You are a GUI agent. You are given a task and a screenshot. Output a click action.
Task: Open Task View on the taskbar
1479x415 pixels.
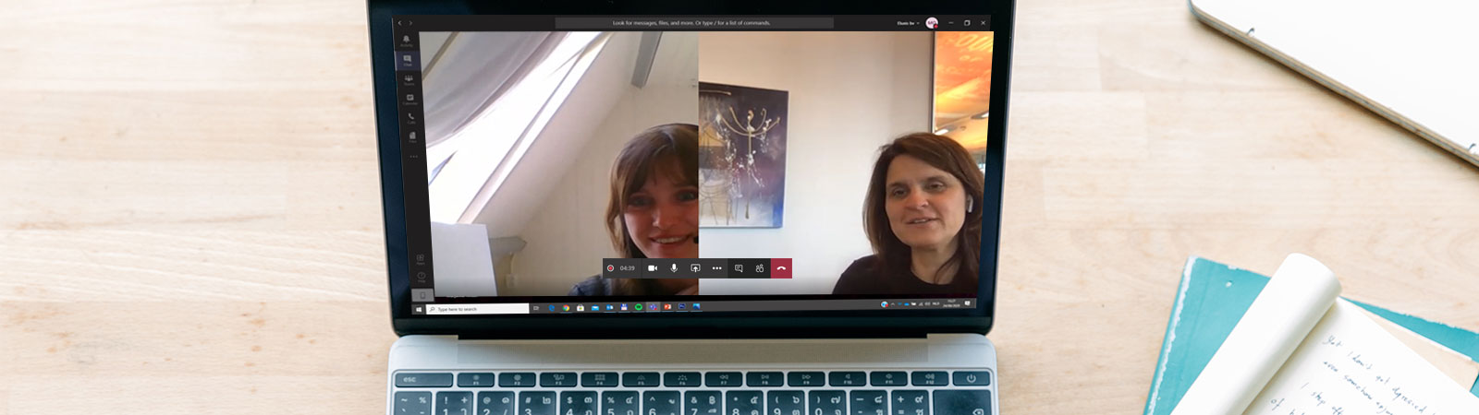point(536,309)
